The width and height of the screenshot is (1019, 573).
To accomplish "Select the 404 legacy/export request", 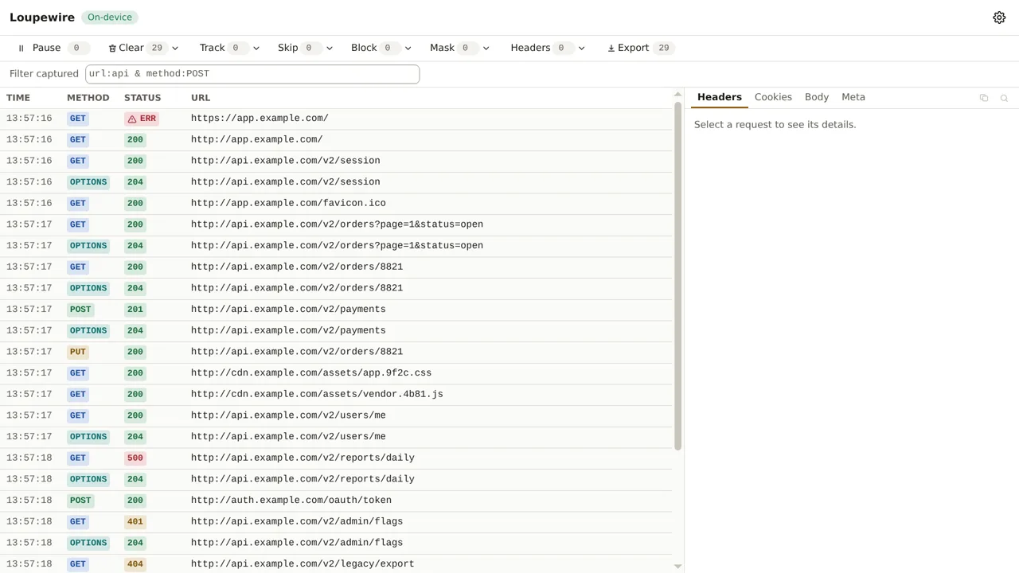I will 336,563.
